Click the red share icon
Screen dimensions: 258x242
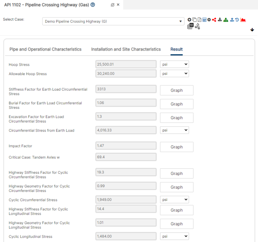pos(214,20)
